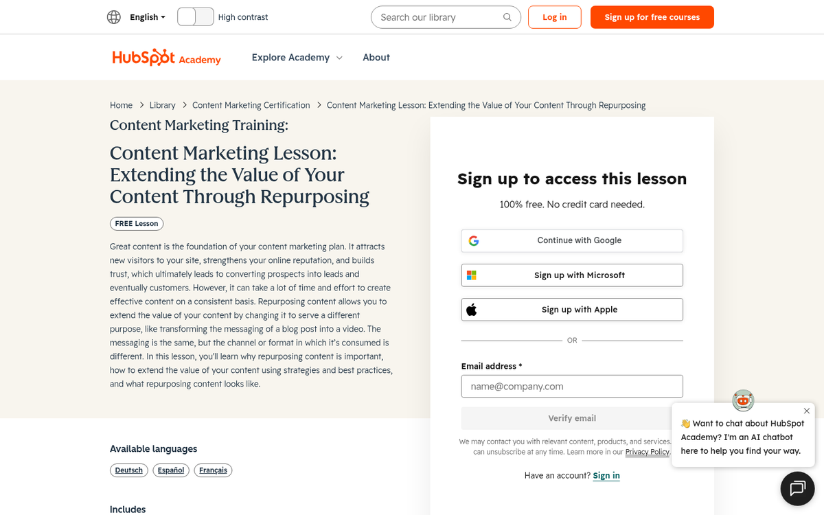Click the chatbot avatar above the chat message

point(743,400)
